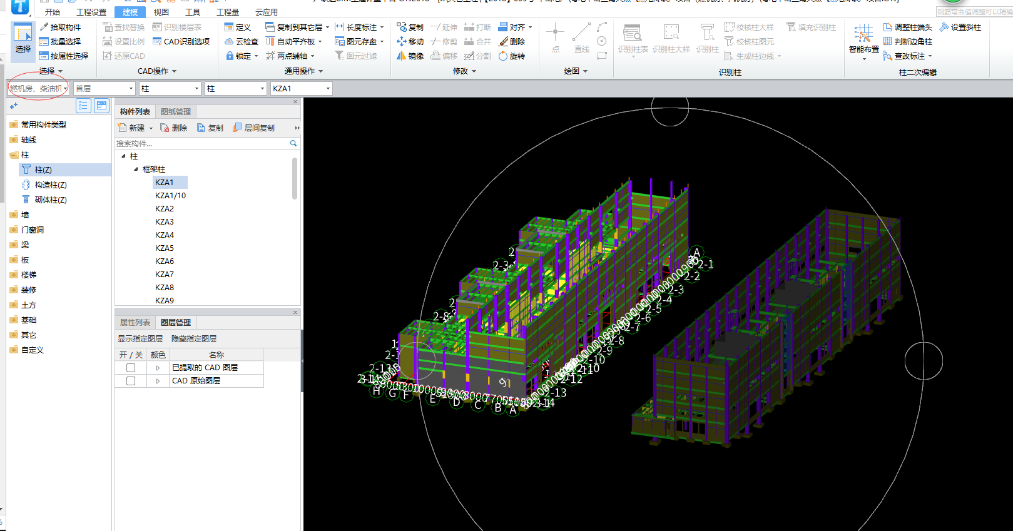Open 设置斜柱 tool
The height and width of the screenshot is (531, 1013).
960,27
